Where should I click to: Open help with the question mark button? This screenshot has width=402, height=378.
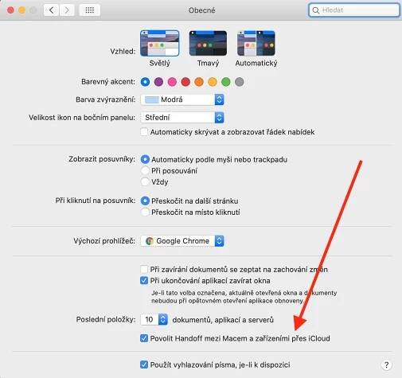[x=386, y=365]
